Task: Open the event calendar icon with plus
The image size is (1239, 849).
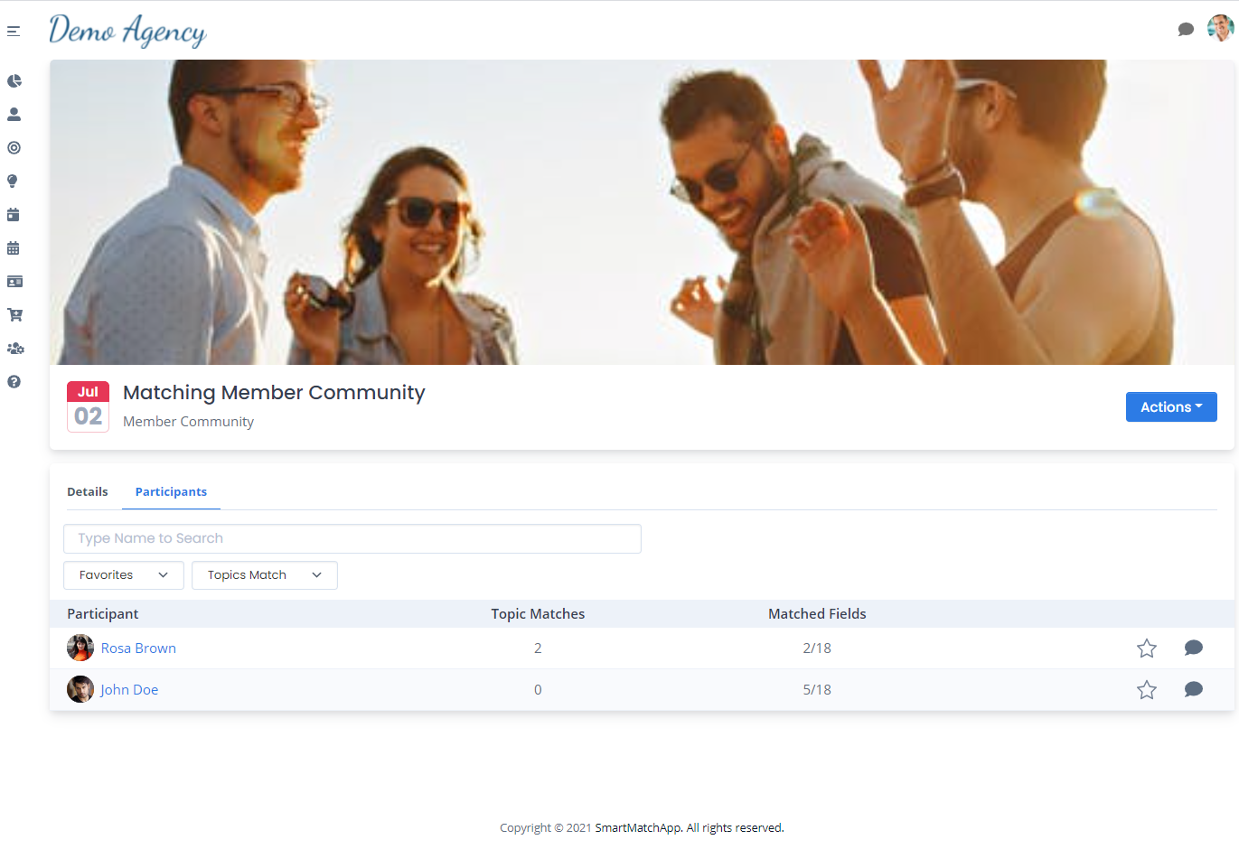Action: tap(14, 214)
